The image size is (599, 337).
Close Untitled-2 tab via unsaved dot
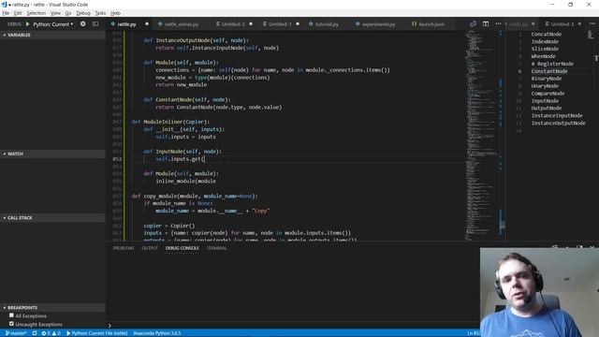point(251,24)
